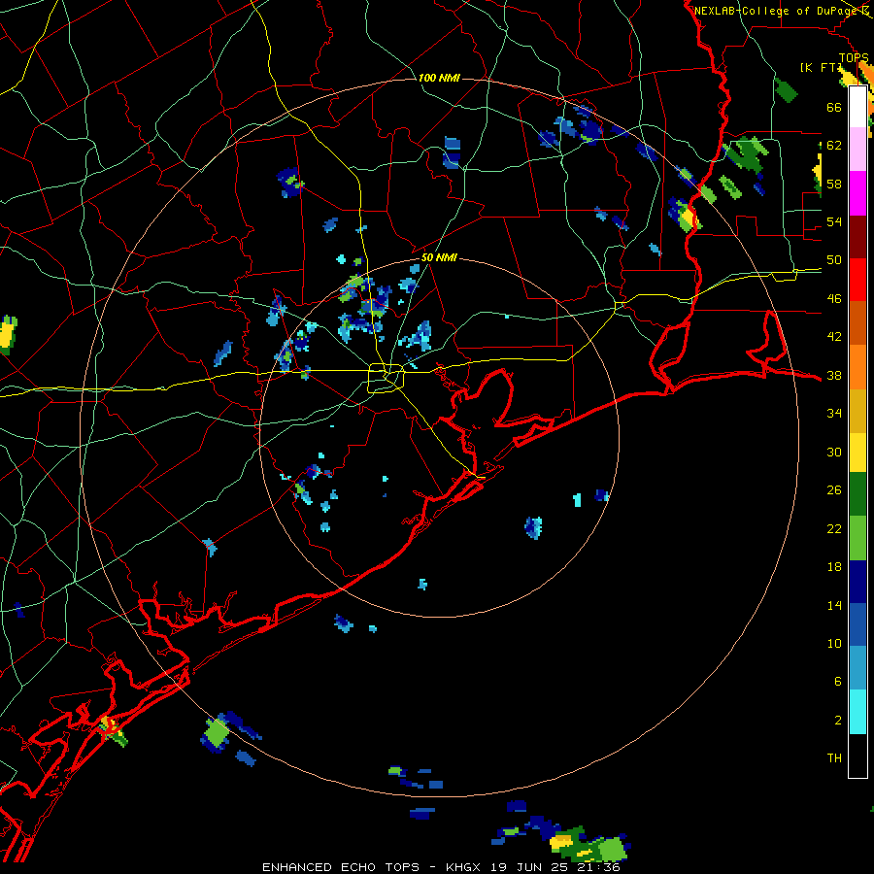Click the 50 value on the height legend
The width and height of the screenshot is (874, 874).
834,260
